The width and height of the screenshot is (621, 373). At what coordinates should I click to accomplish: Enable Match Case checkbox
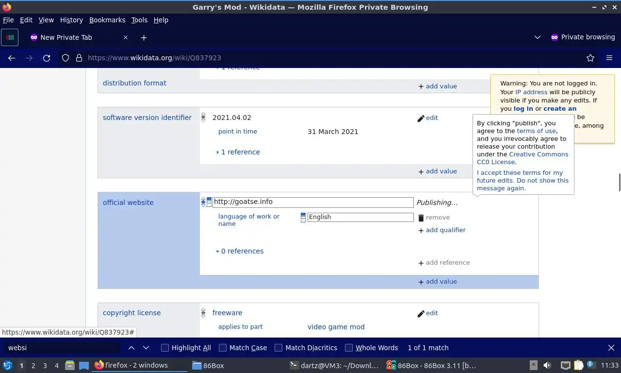point(223,348)
